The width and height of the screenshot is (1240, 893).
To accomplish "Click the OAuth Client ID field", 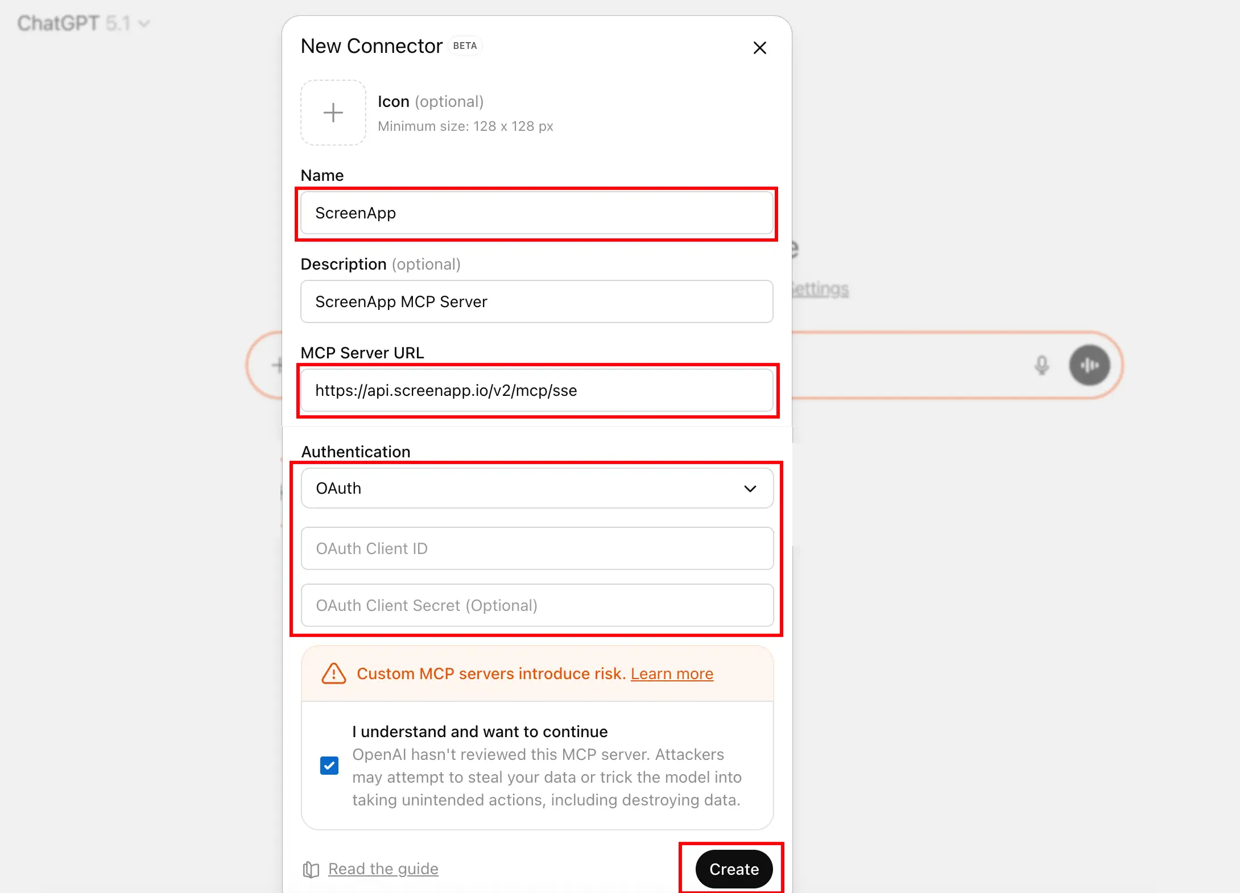I will point(536,548).
